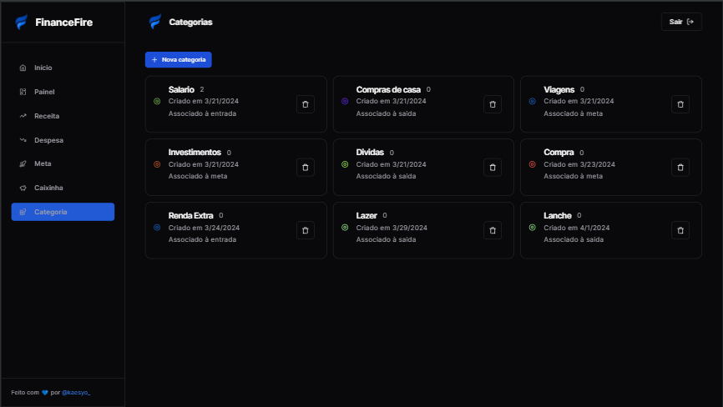Go to Painel in the sidebar
Image resolution: width=723 pixels, height=407 pixels.
pos(43,92)
